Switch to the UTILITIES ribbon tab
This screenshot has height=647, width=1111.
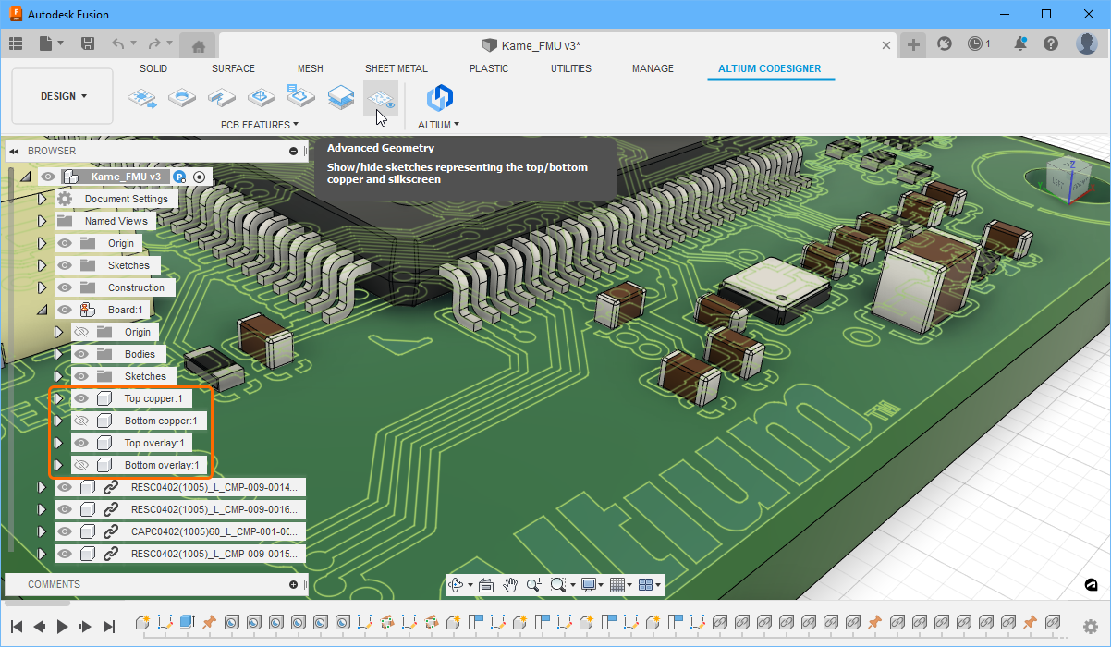pos(571,68)
